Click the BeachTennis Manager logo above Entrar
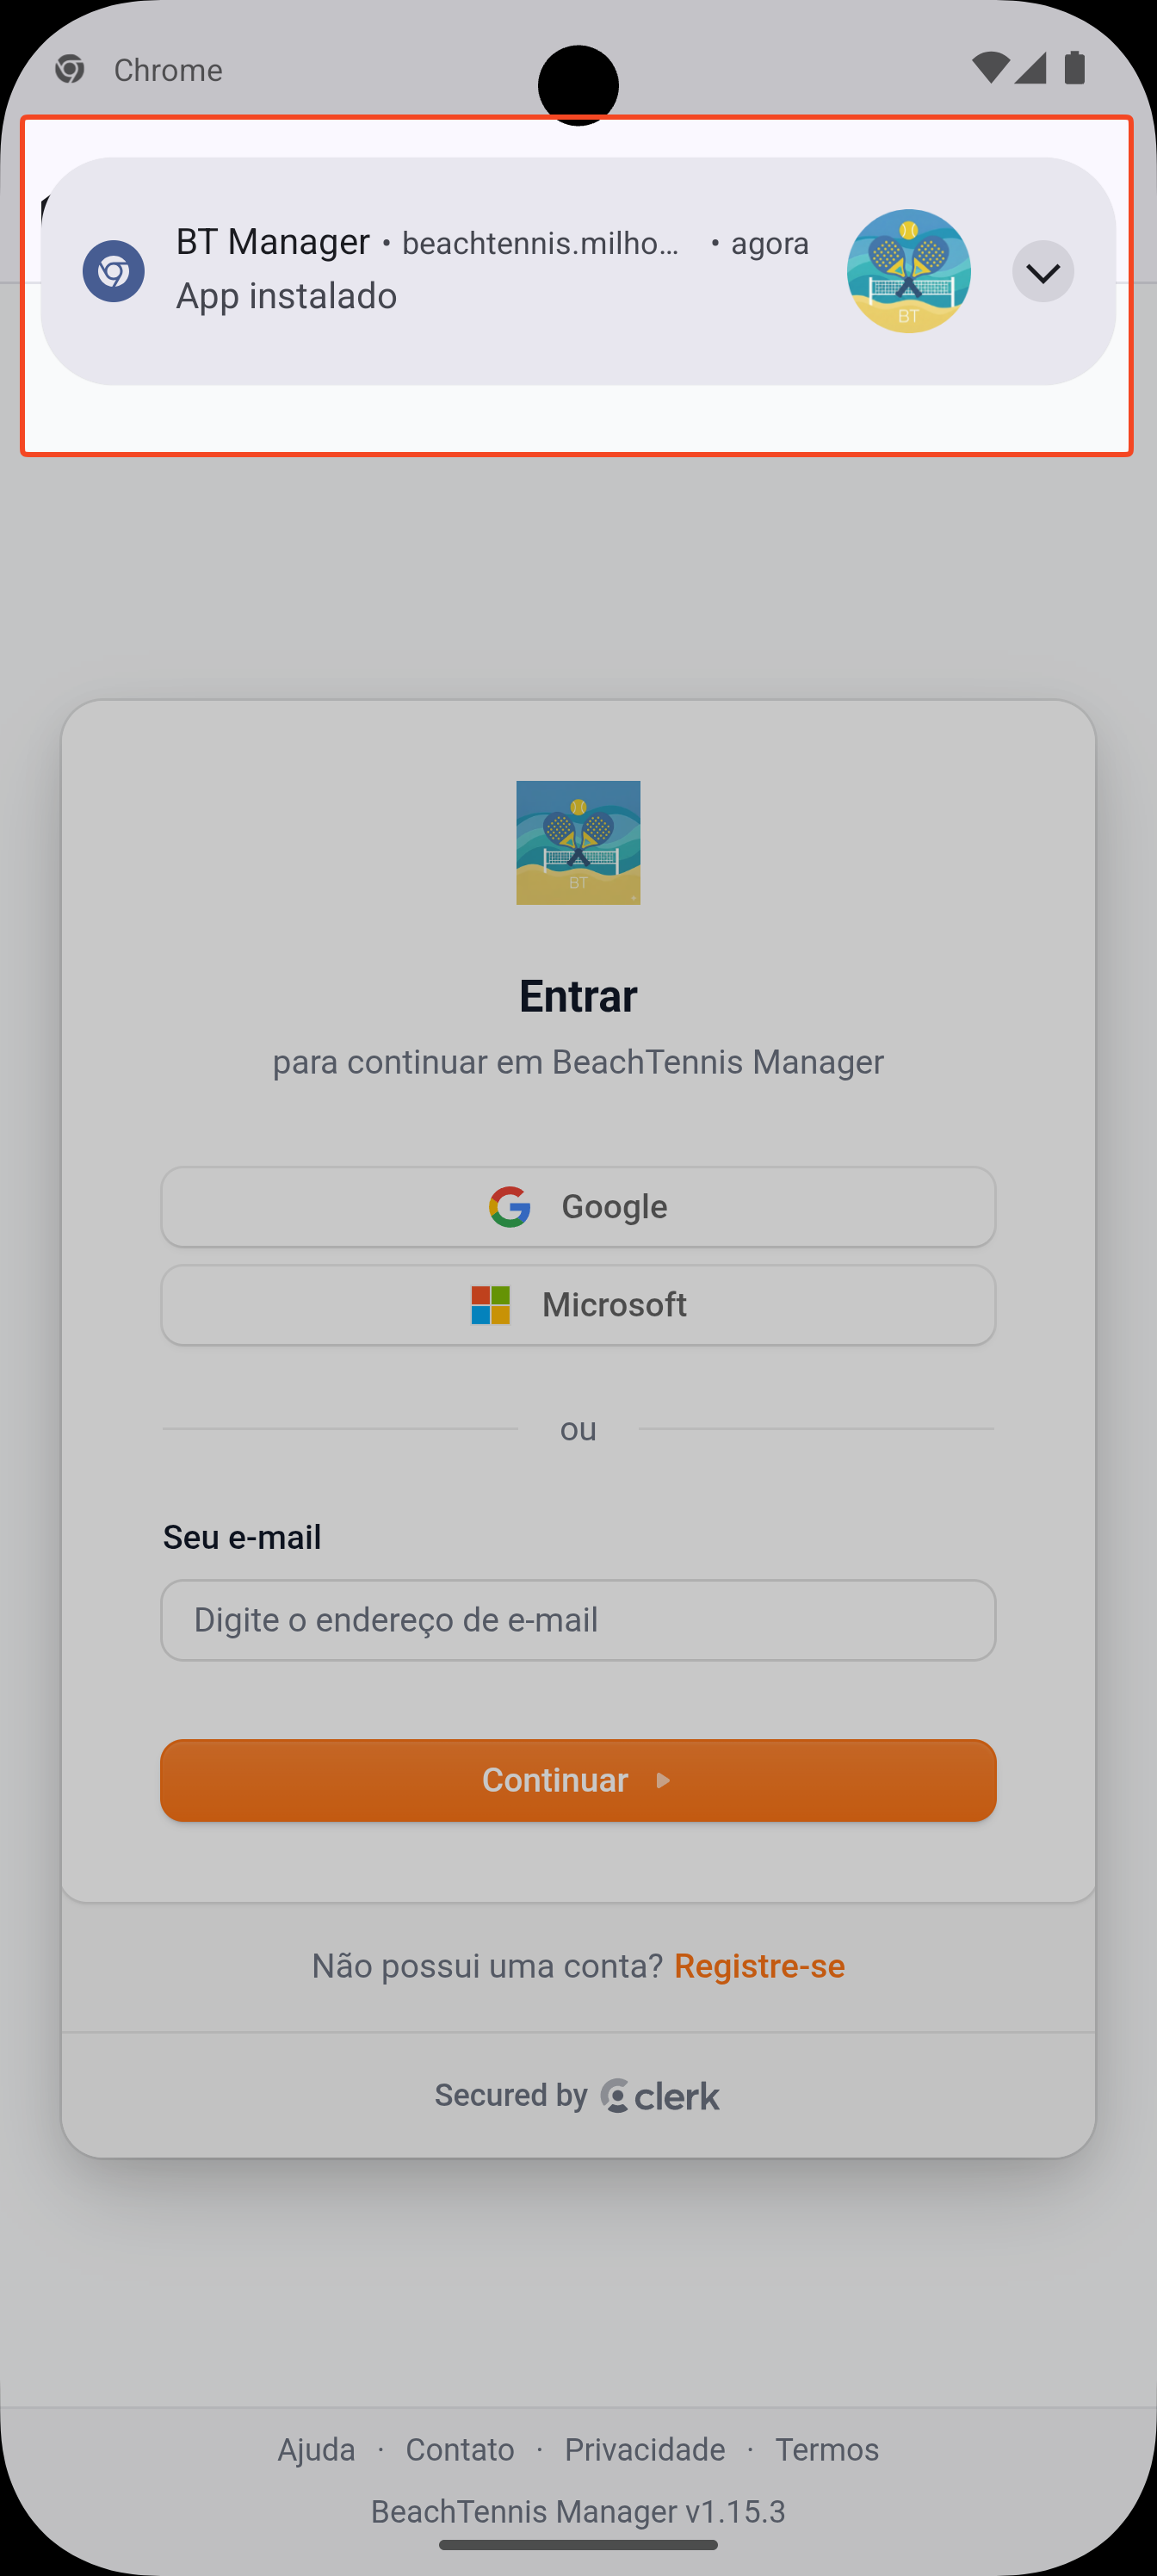Viewport: 1157px width, 2576px height. [x=577, y=842]
